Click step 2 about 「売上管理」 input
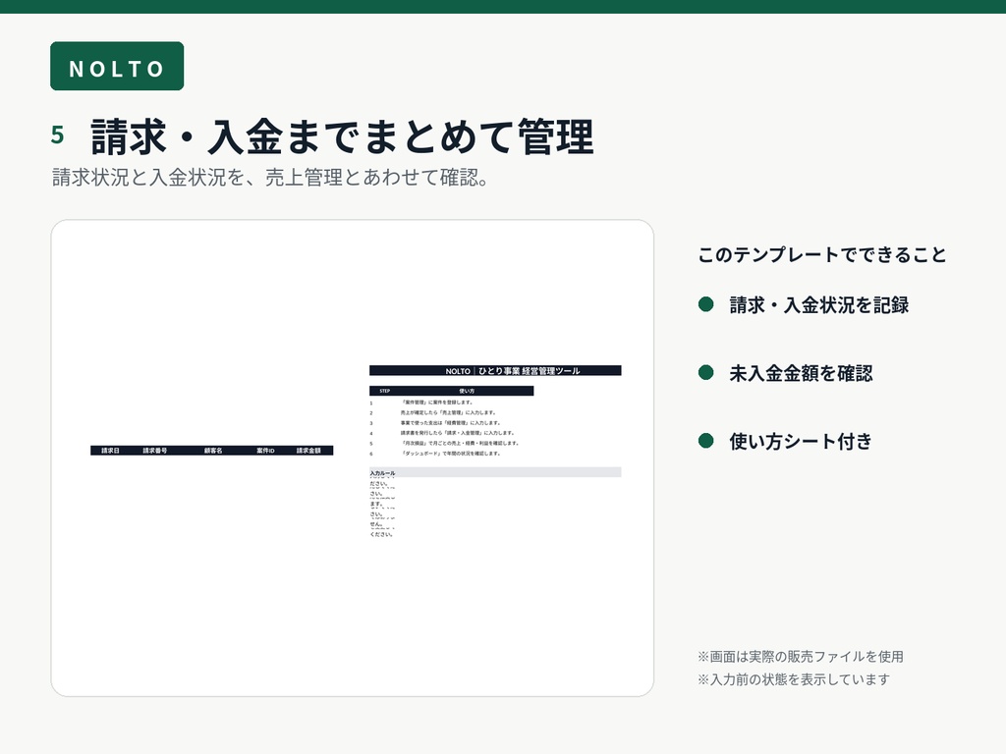This screenshot has height=754, width=1006. pyautogui.click(x=448, y=413)
